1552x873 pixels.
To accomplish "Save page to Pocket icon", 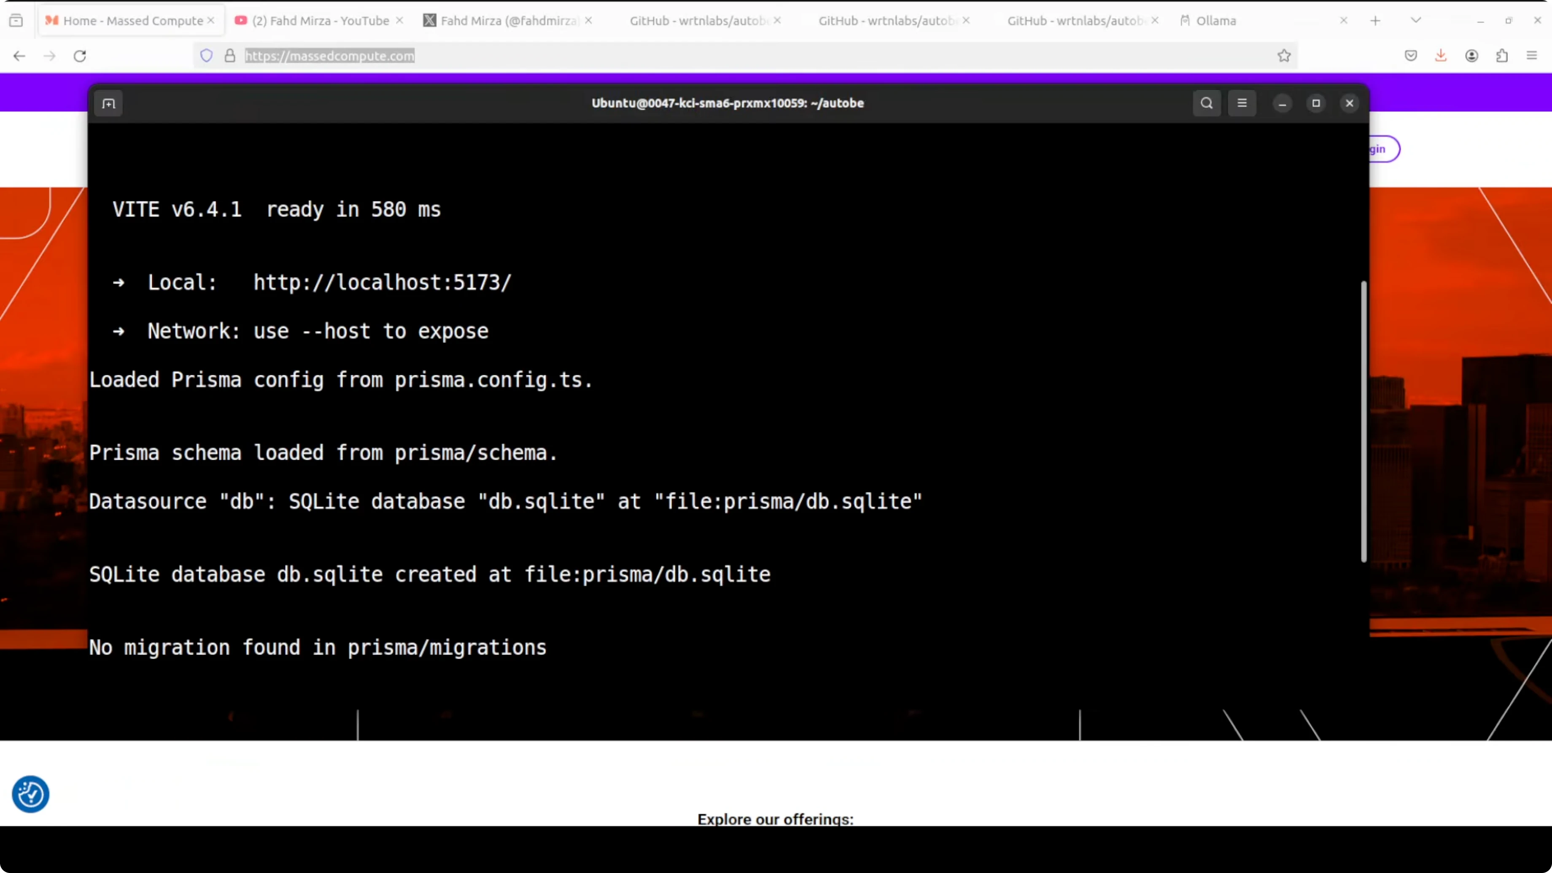I will click(1410, 56).
